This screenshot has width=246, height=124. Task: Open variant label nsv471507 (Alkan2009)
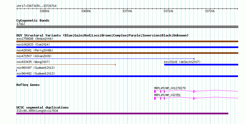click(34, 56)
